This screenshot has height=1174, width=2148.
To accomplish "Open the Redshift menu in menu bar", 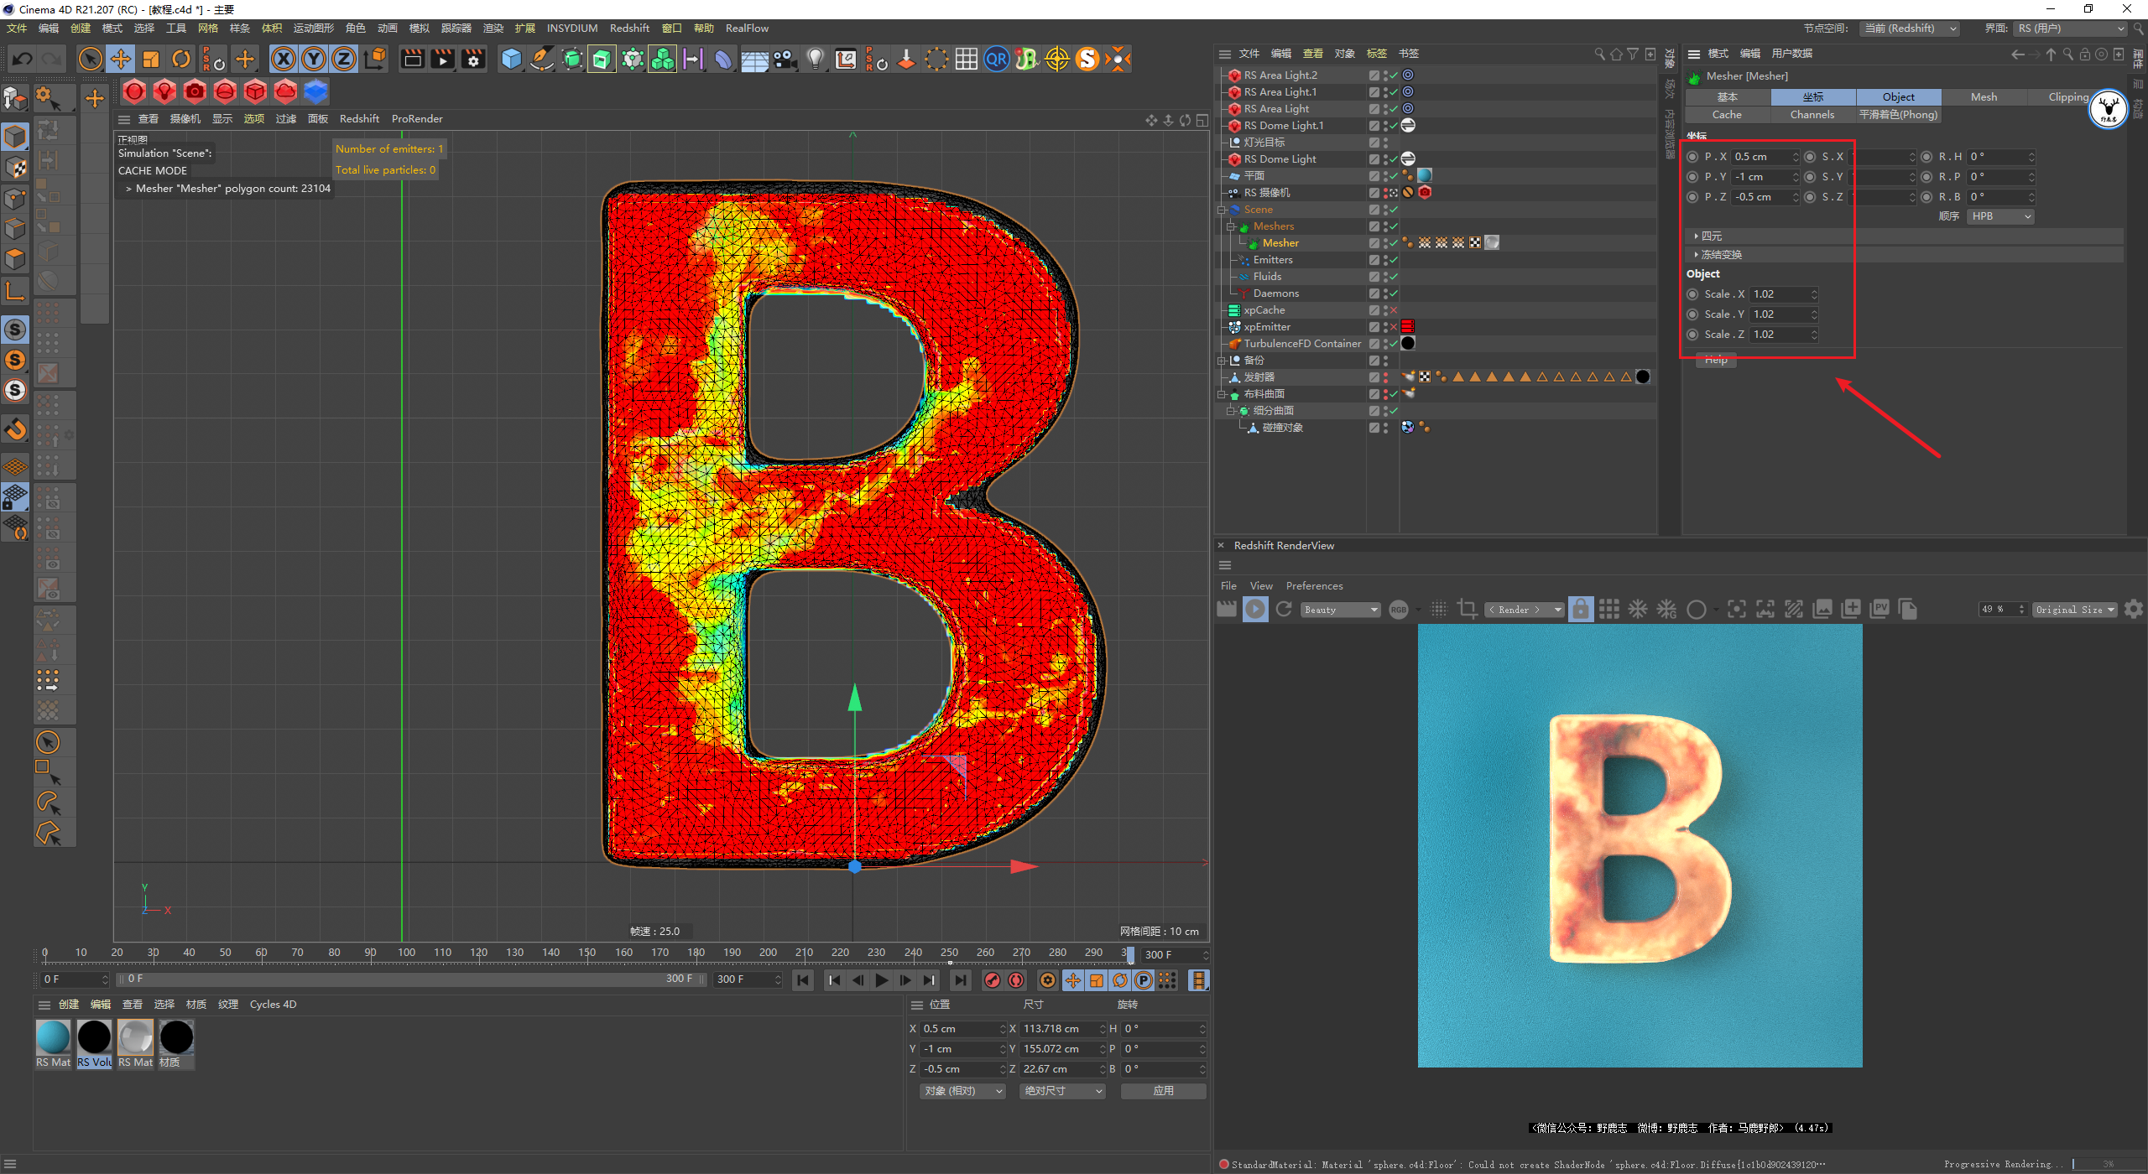I will tap(629, 28).
